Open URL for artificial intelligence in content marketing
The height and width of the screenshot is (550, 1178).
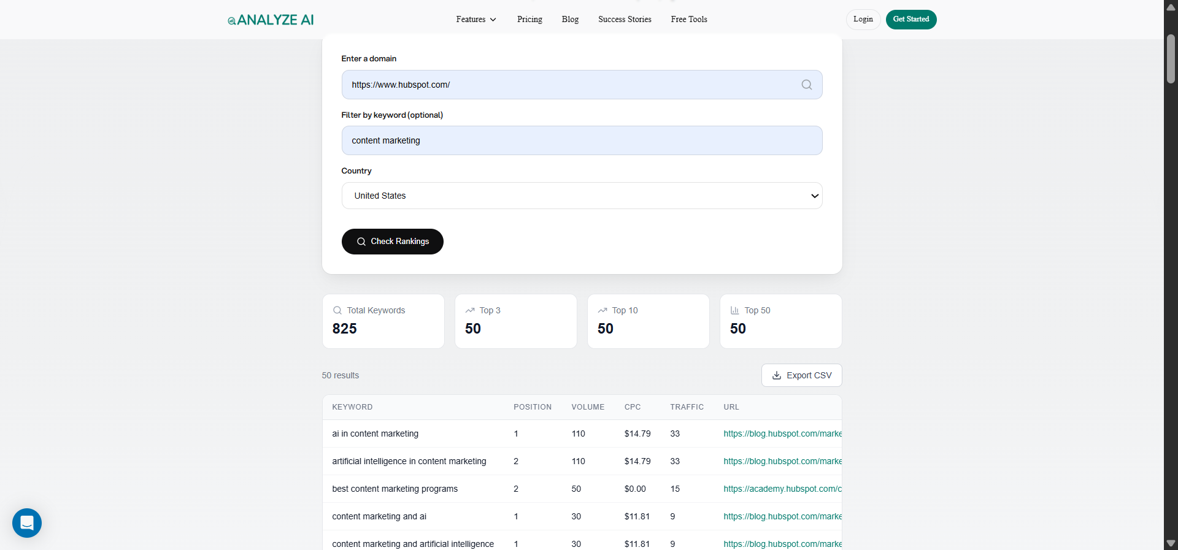(782, 461)
